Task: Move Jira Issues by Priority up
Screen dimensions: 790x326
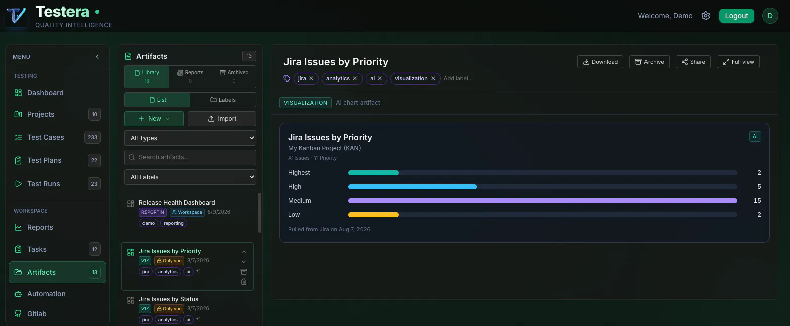Action: [x=244, y=252]
